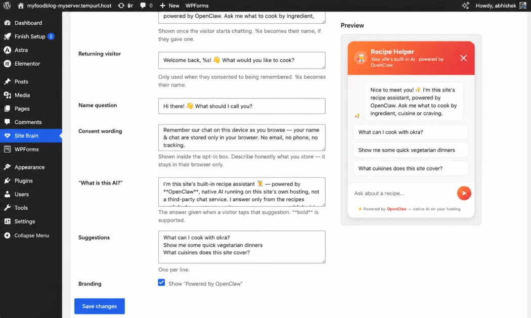Click the WordPress logo icon

tap(7, 6)
